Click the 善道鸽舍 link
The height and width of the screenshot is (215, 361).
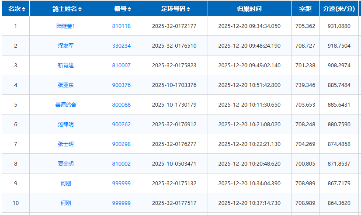66,105
